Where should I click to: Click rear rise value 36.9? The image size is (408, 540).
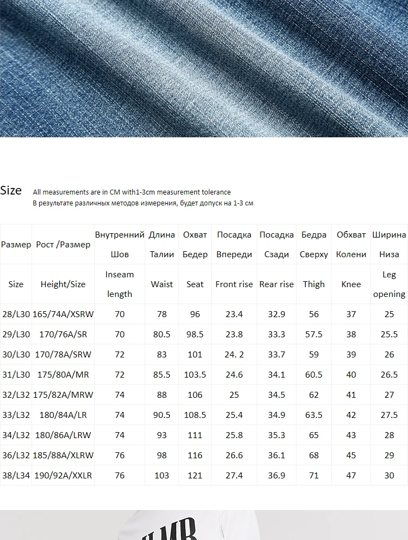point(276,475)
